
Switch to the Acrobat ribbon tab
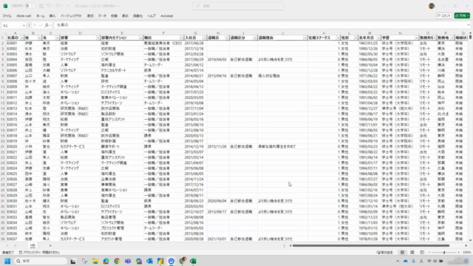tap(167, 16)
